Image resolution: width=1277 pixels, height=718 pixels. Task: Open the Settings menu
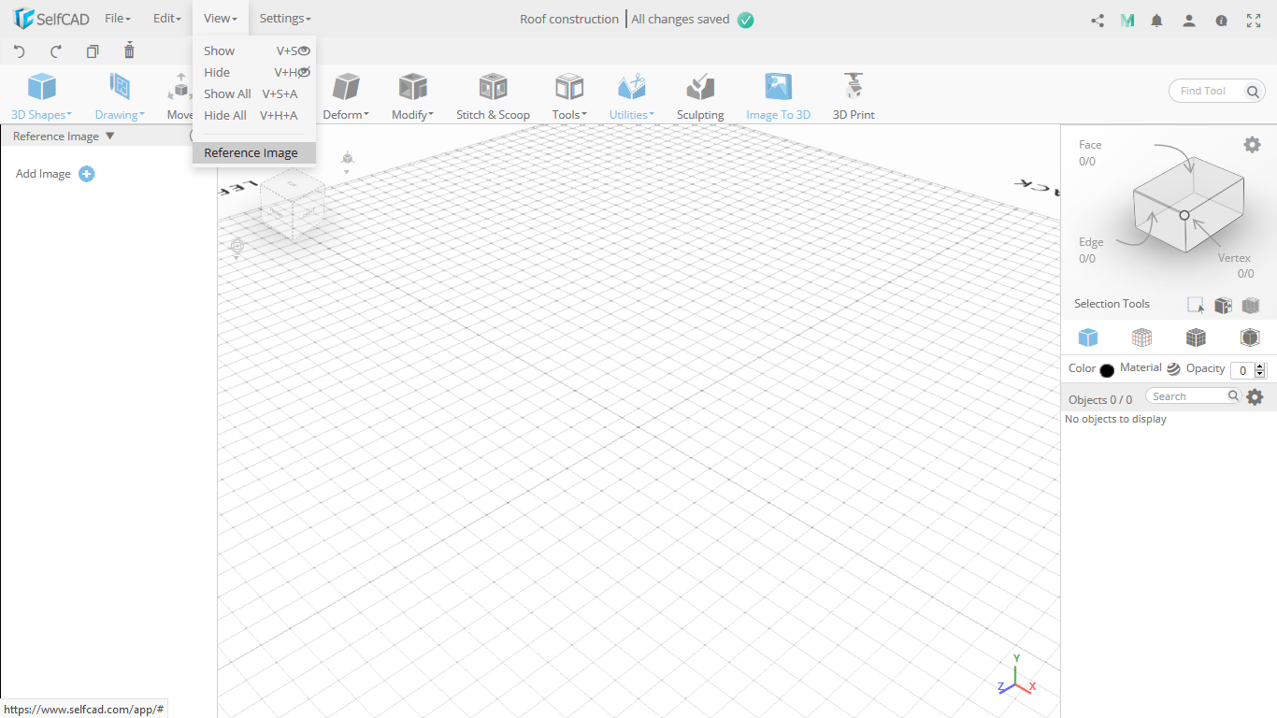point(285,19)
